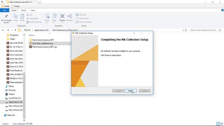The width and height of the screenshot is (224, 126).
Task: Click Pin to Quick access icon
Action: click(x=6, y=19)
